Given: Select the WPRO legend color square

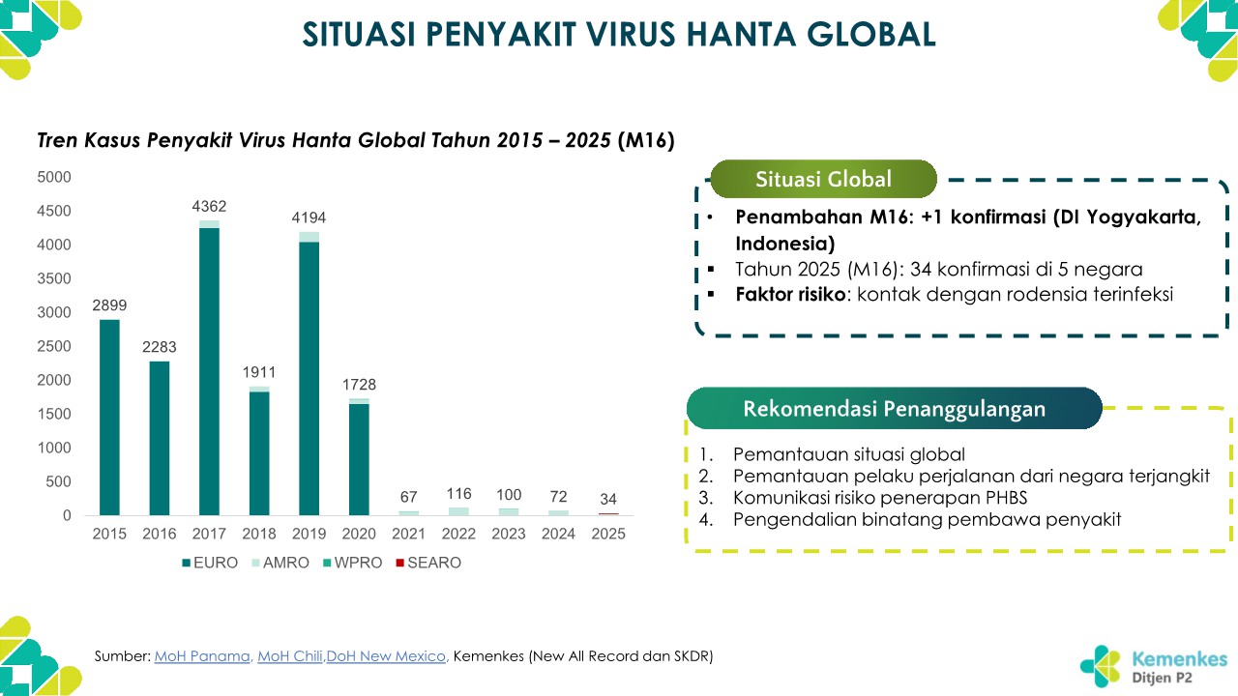Looking at the screenshot, I should (327, 563).
